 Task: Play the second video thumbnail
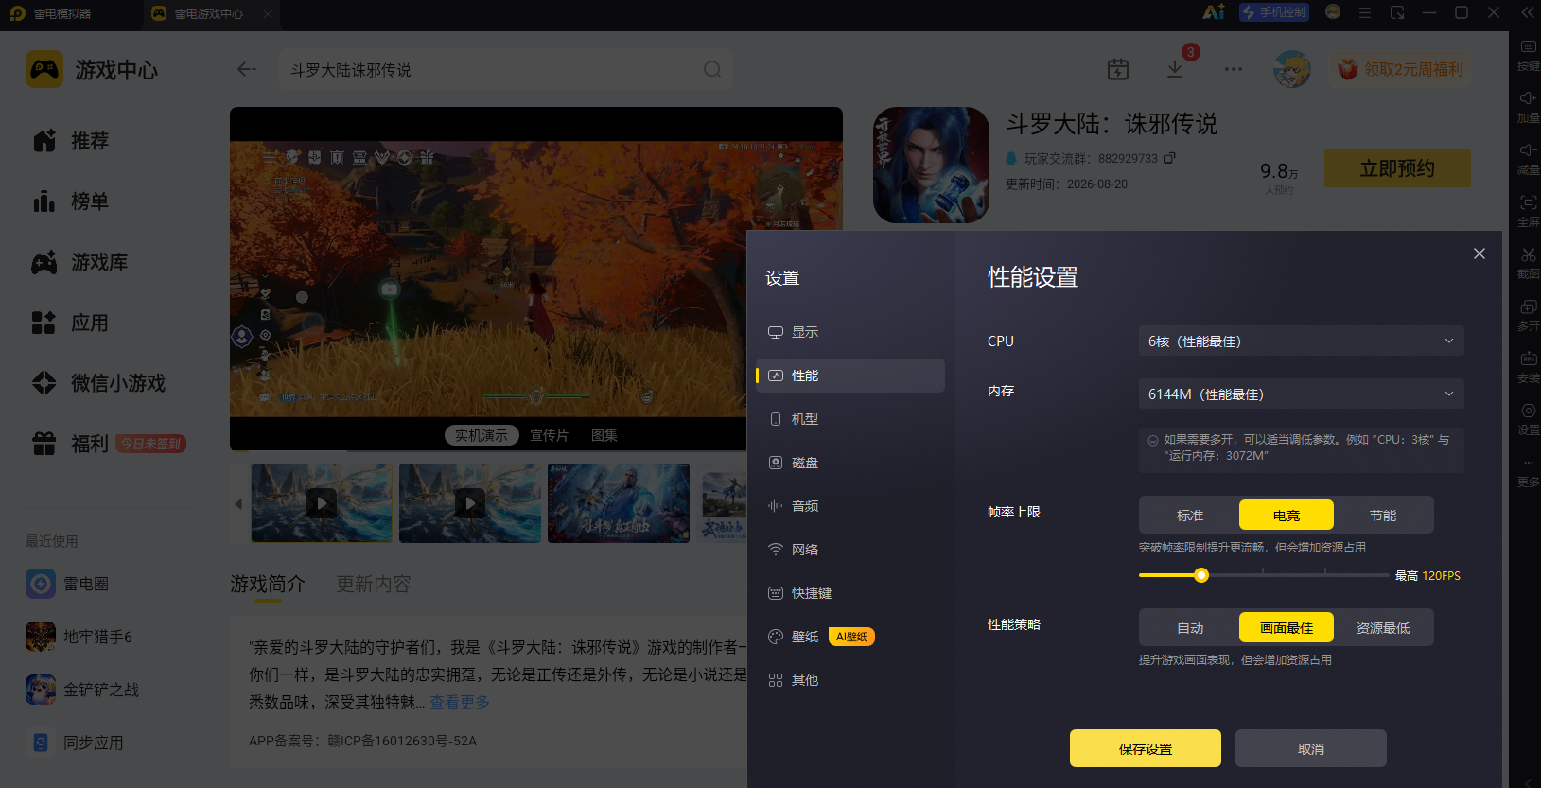pyautogui.click(x=470, y=502)
